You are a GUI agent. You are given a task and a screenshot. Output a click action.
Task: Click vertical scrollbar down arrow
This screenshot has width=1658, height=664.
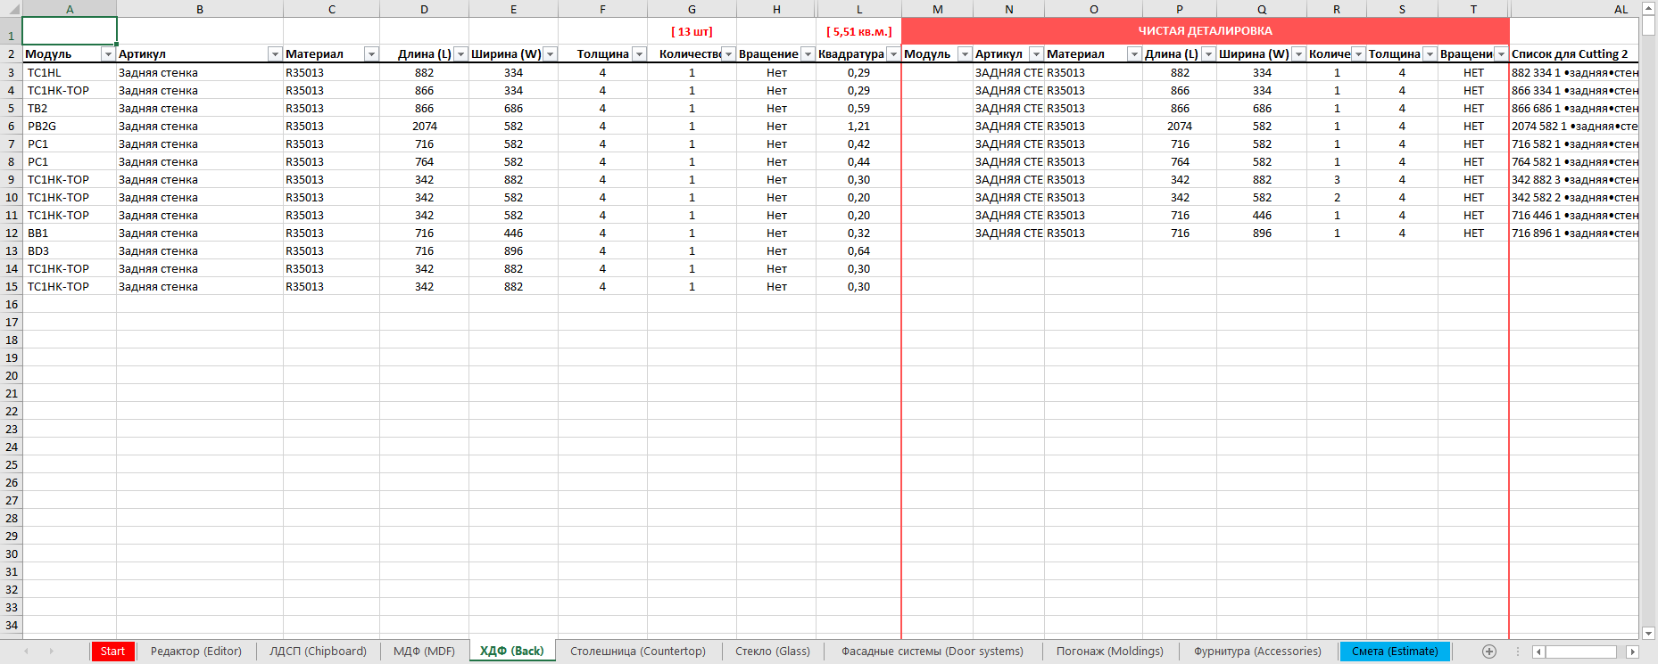pos(1648,633)
